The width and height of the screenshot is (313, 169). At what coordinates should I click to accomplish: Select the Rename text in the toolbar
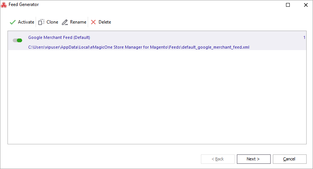pos(78,22)
